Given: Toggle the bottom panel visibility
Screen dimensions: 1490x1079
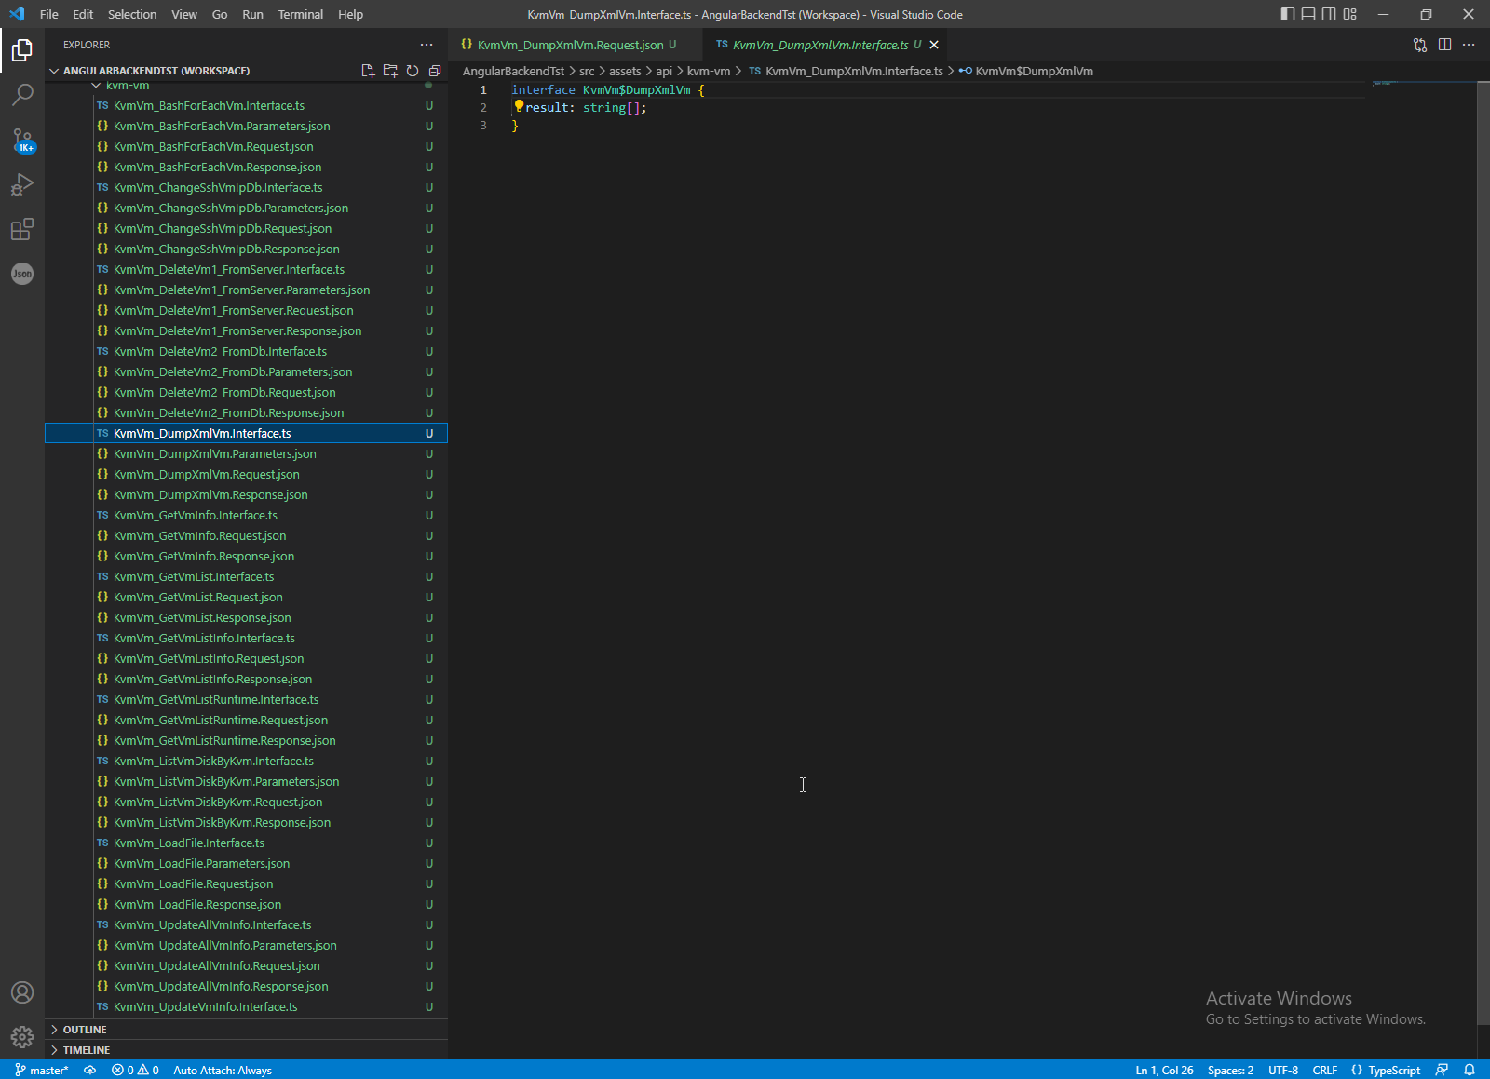Looking at the screenshot, I should point(1308,14).
